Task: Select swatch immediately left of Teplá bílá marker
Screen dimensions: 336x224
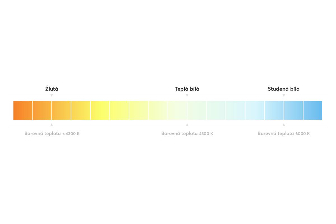Action: (177, 110)
